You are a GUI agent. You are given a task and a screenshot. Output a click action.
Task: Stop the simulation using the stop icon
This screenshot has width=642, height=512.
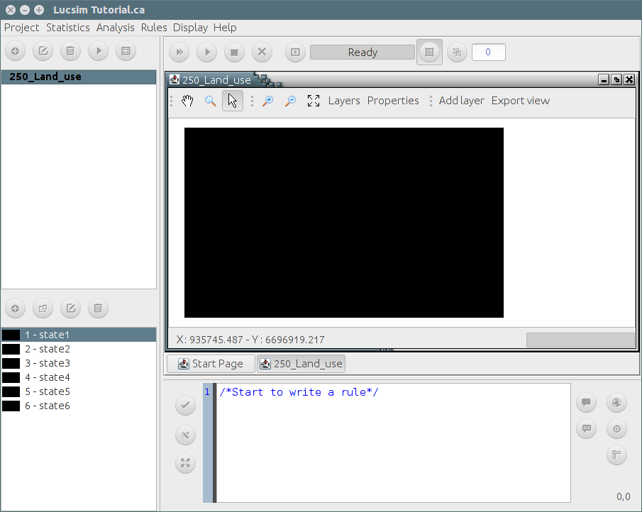[x=234, y=52]
